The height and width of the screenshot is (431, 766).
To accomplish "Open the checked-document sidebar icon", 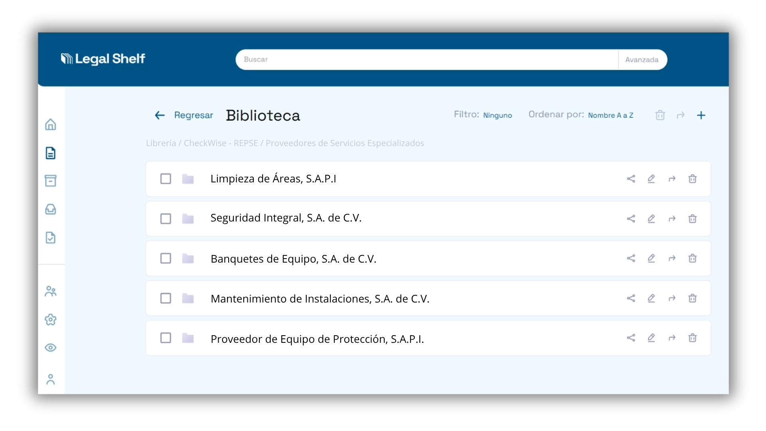I will click(51, 237).
